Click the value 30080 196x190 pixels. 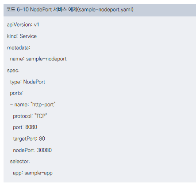point(44,150)
